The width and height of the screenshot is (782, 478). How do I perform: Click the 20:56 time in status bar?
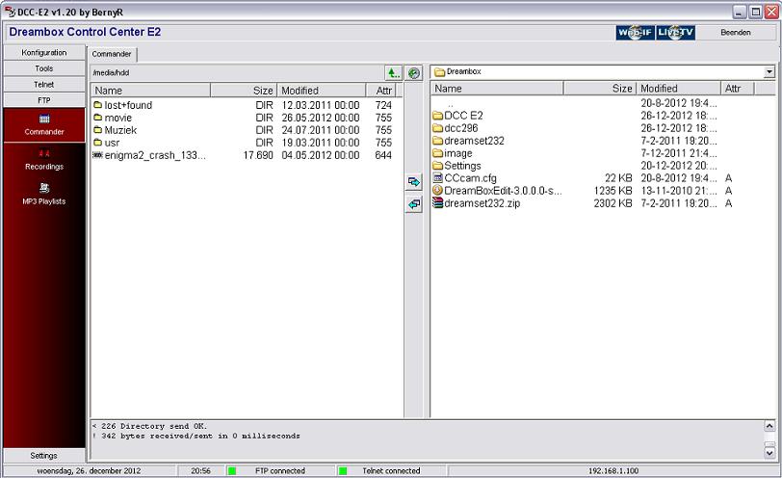[x=200, y=470]
